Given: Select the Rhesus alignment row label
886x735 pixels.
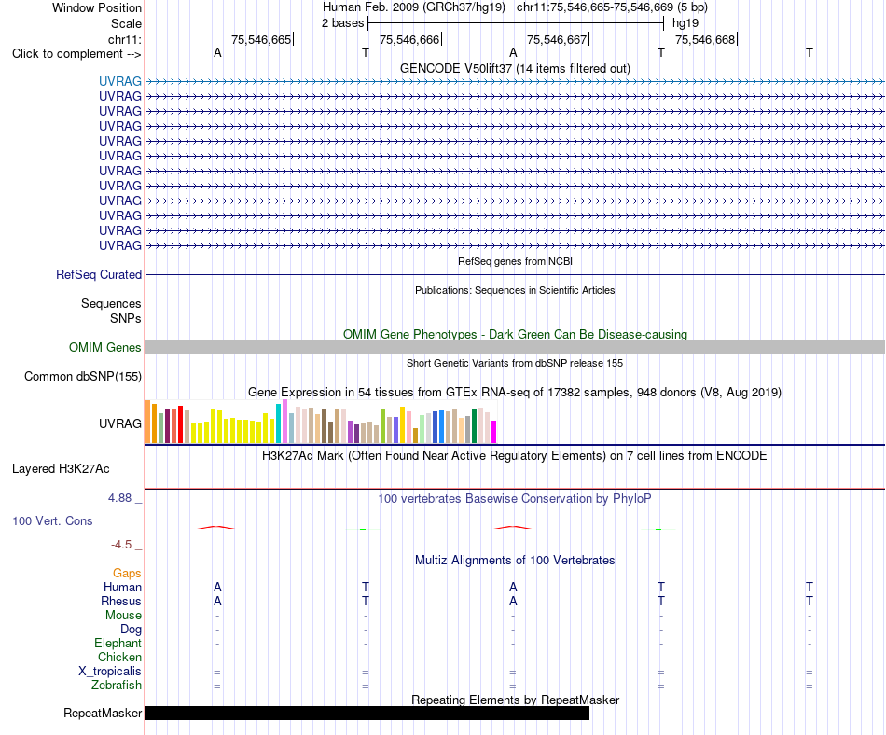Looking at the screenshot, I should coord(121,601).
